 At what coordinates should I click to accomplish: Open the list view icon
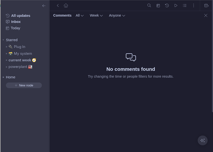click(185, 6)
